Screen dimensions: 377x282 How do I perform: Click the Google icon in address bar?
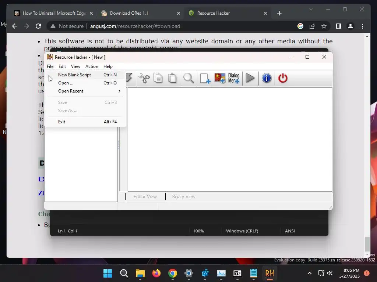pyautogui.click(x=300, y=26)
